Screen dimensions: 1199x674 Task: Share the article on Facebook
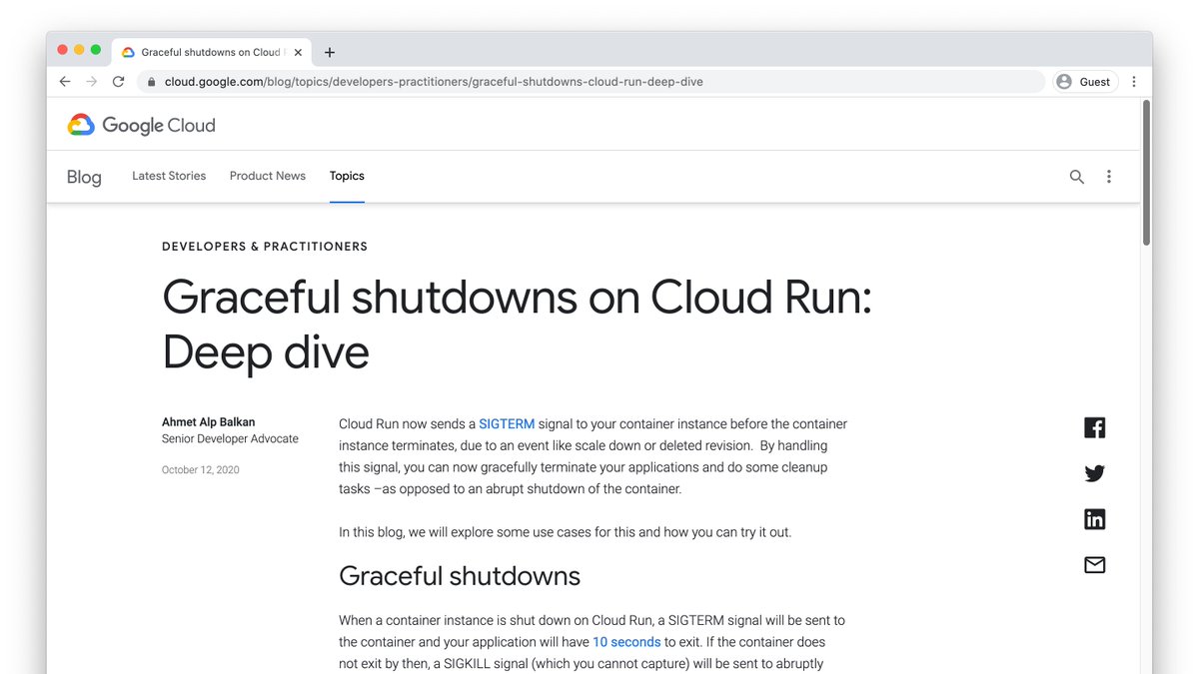coord(1095,427)
